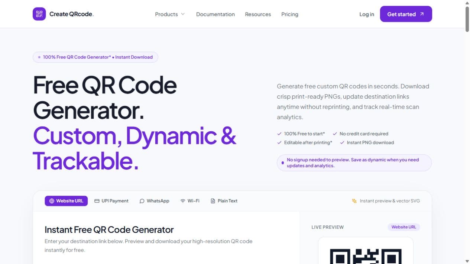Click the sparkle icon beside Instant preview
The image size is (470, 264).
354,201
